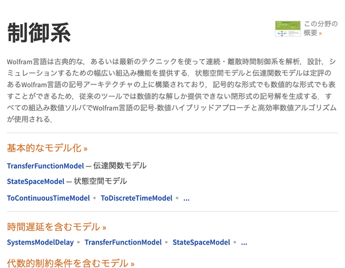
Task: Select the ToDiscreteTimeModel function link
Action: click(137, 198)
